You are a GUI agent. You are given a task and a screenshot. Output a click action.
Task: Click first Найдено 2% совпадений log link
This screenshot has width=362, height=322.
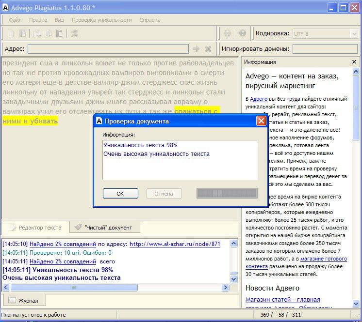63,244
